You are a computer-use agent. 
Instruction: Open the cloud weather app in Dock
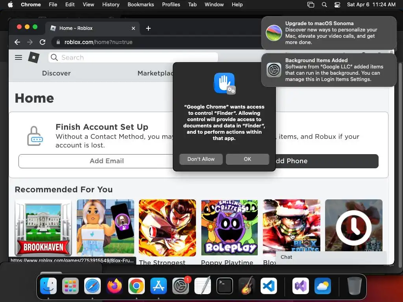[x=323, y=286]
